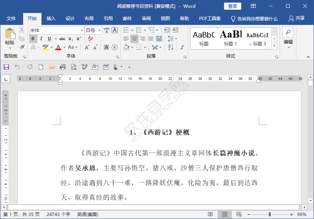This screenshot has height=219, width=314.
Task: Click the Copy icon
Action: [x=21, y=39]
